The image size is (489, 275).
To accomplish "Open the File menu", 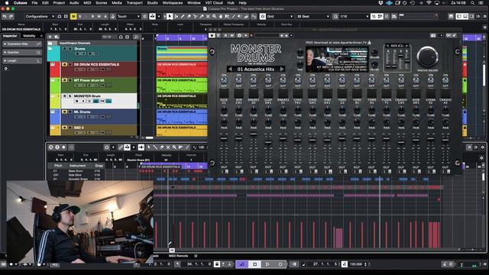I will point(34,3).
